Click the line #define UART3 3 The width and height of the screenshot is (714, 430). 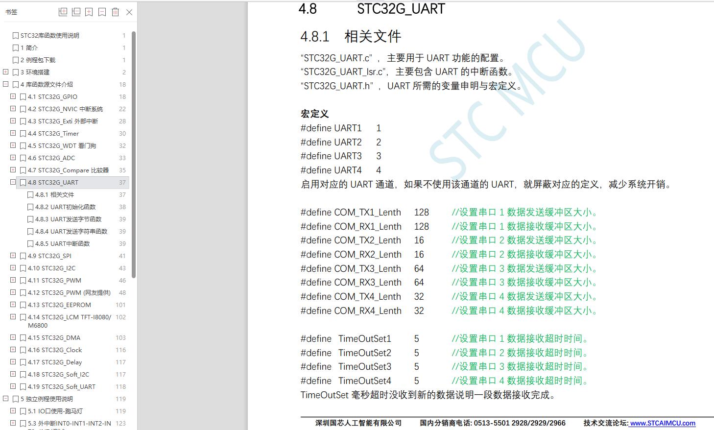[340, 156]
